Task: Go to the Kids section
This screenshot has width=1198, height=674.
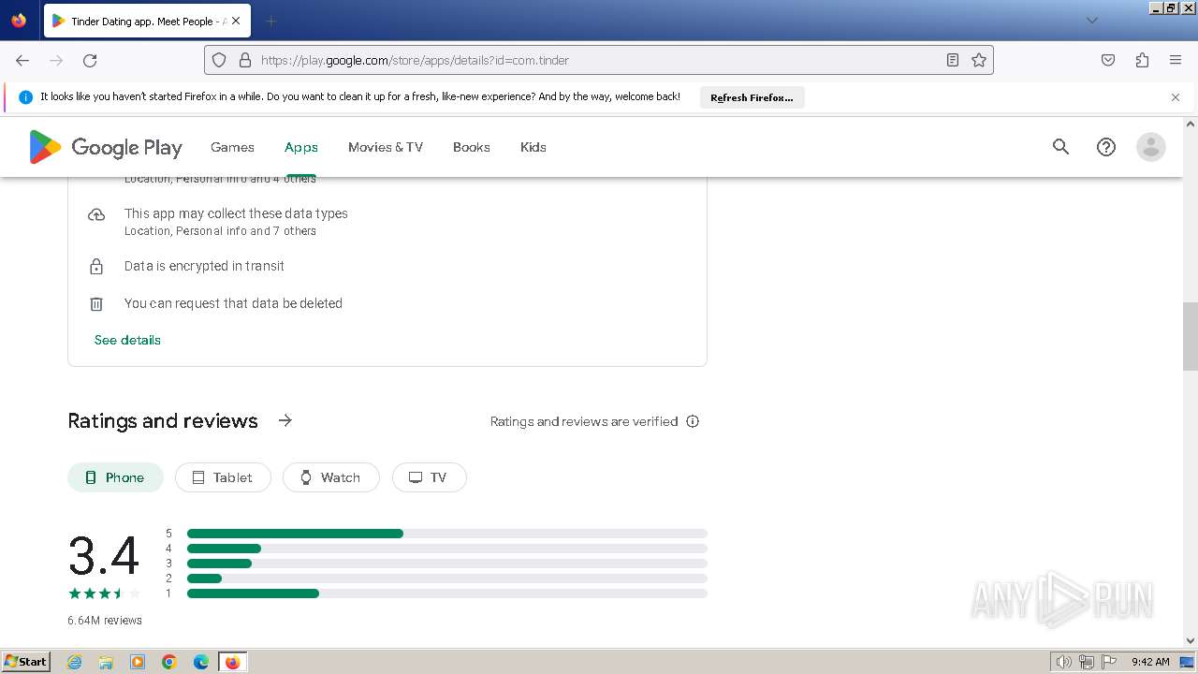Action: [533, 147]
